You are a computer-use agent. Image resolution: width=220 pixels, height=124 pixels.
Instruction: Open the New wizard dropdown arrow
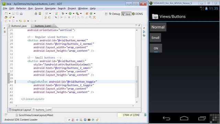tap(10, 13)
